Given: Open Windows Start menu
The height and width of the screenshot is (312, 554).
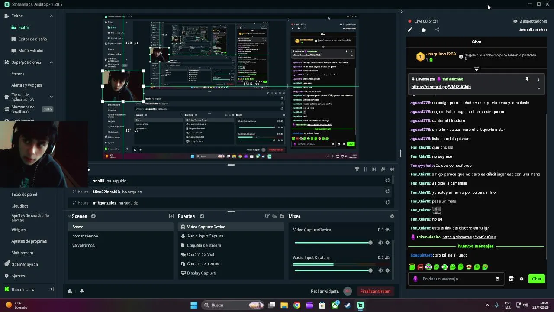Looking at the screenshot, I should pyautogui.click(x=194, y=305).
